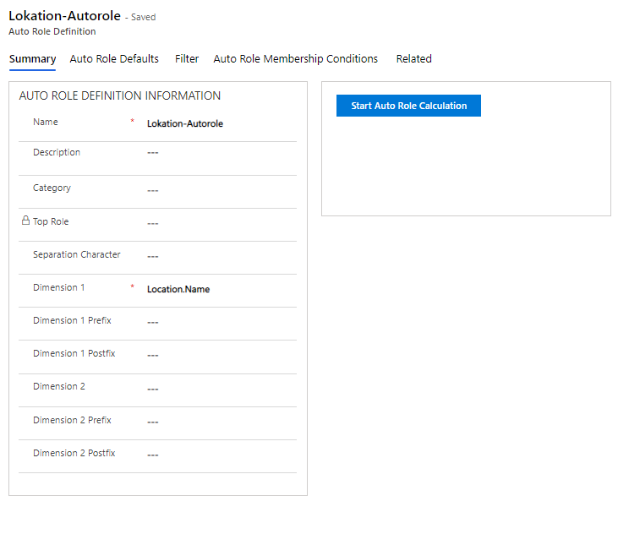Click into the Dimension 2 Postfix field
The width and height of the screenshot is (629, 545).
pos(219,455)
